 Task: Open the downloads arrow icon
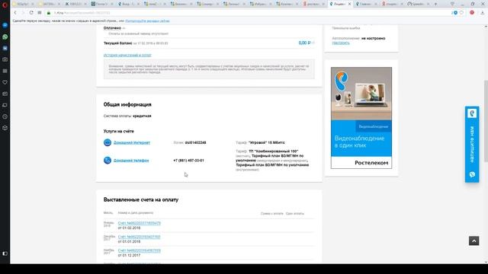[482, 13]
